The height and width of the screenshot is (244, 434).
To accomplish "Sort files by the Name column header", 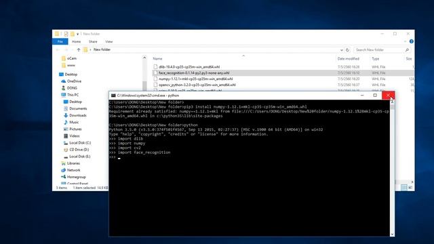I will (157, 59).
